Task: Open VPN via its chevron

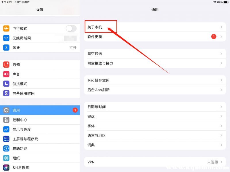Action: (221, 162)
